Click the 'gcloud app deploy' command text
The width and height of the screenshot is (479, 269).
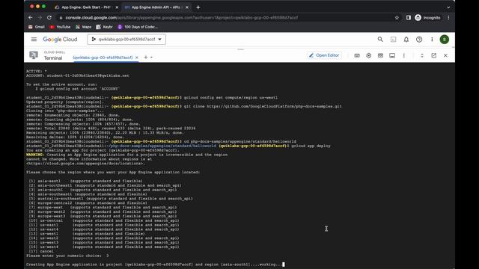tap(311, 146)
